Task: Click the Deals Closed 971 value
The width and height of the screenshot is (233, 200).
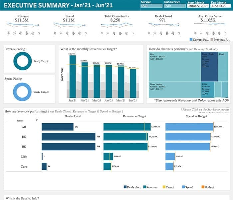Action: (x=162, y=20)
